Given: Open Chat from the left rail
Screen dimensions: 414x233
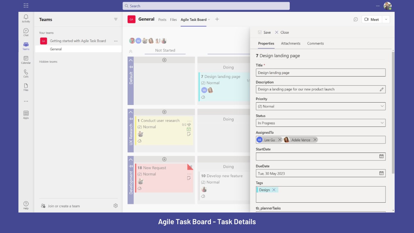Looking at the screenshot, I should tap(26, 32).
